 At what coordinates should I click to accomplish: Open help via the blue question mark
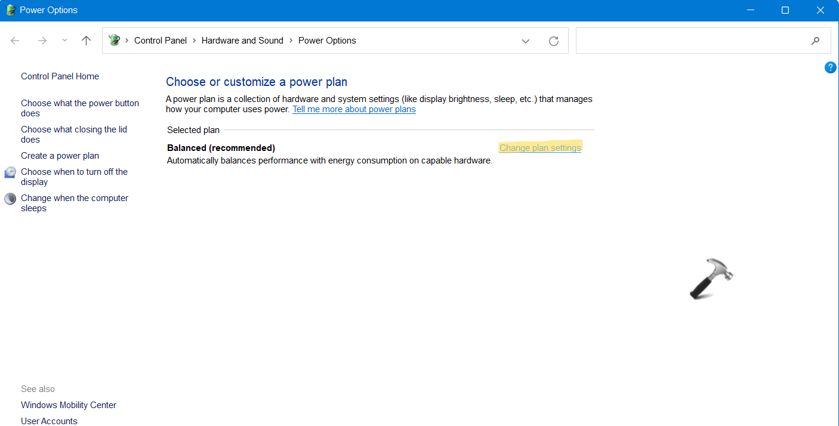coord(830,67)
